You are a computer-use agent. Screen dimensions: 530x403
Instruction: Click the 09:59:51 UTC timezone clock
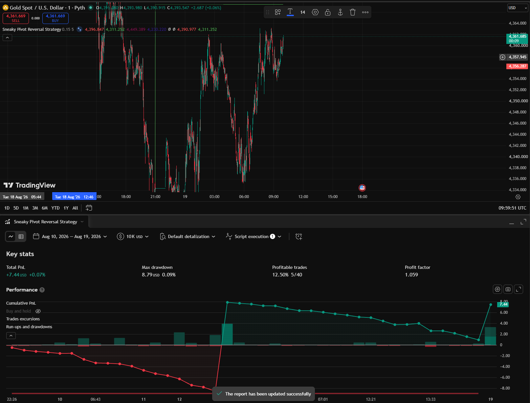(512, 208)
